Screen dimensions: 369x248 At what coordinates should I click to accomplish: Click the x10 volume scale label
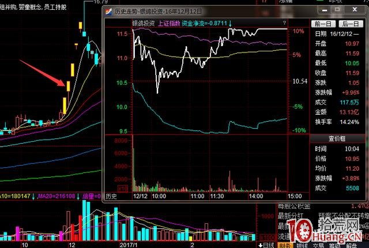[123, 188]
